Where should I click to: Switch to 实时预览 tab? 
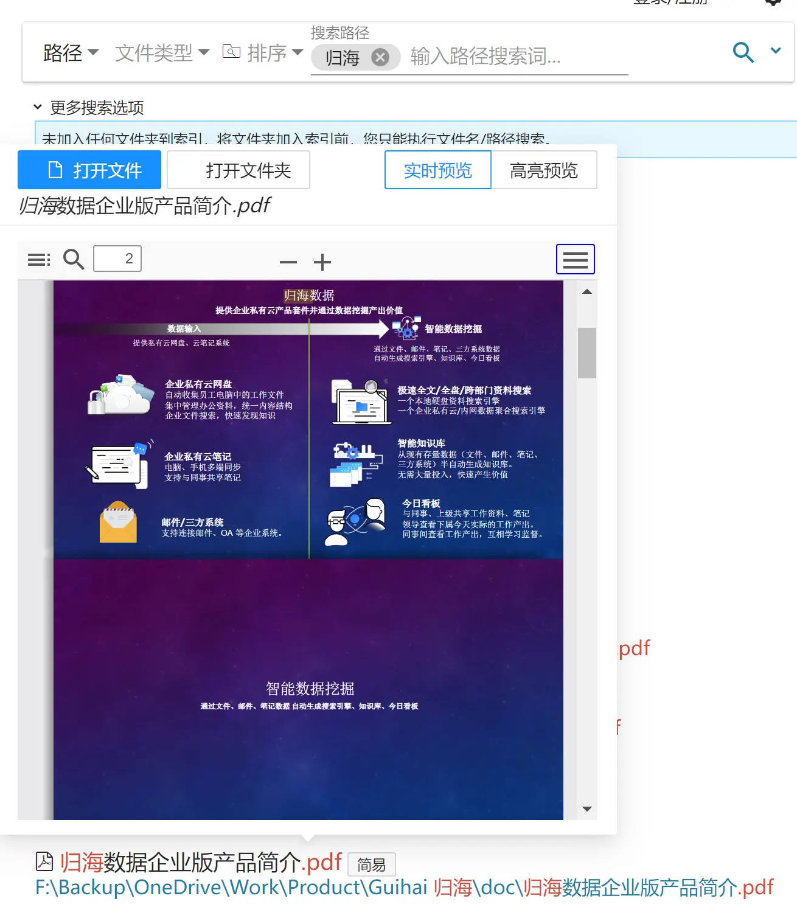437,170
